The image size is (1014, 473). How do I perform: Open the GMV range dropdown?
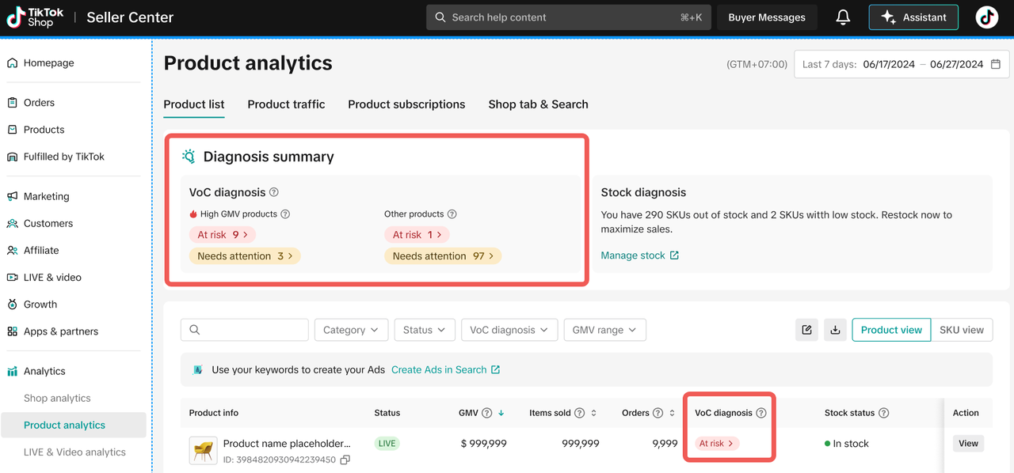604,330
